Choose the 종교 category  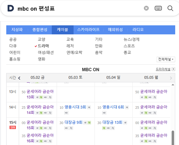coord(127,52)
